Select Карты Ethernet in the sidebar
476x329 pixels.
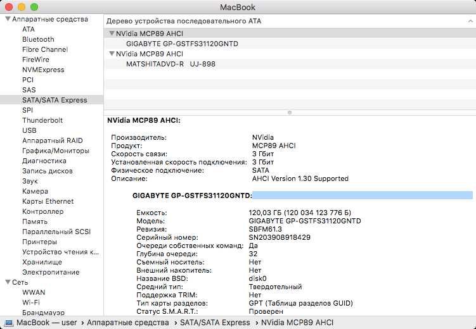click(48, 201)
